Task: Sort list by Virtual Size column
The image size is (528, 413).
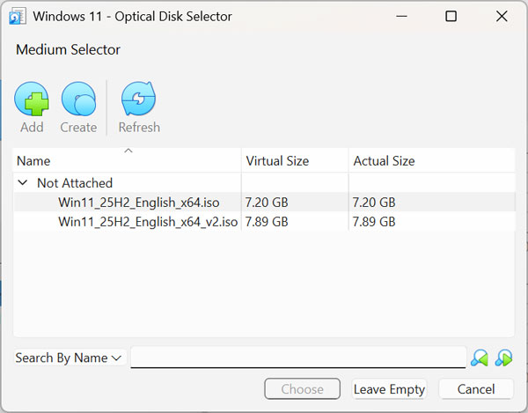Action: (295, 160)
